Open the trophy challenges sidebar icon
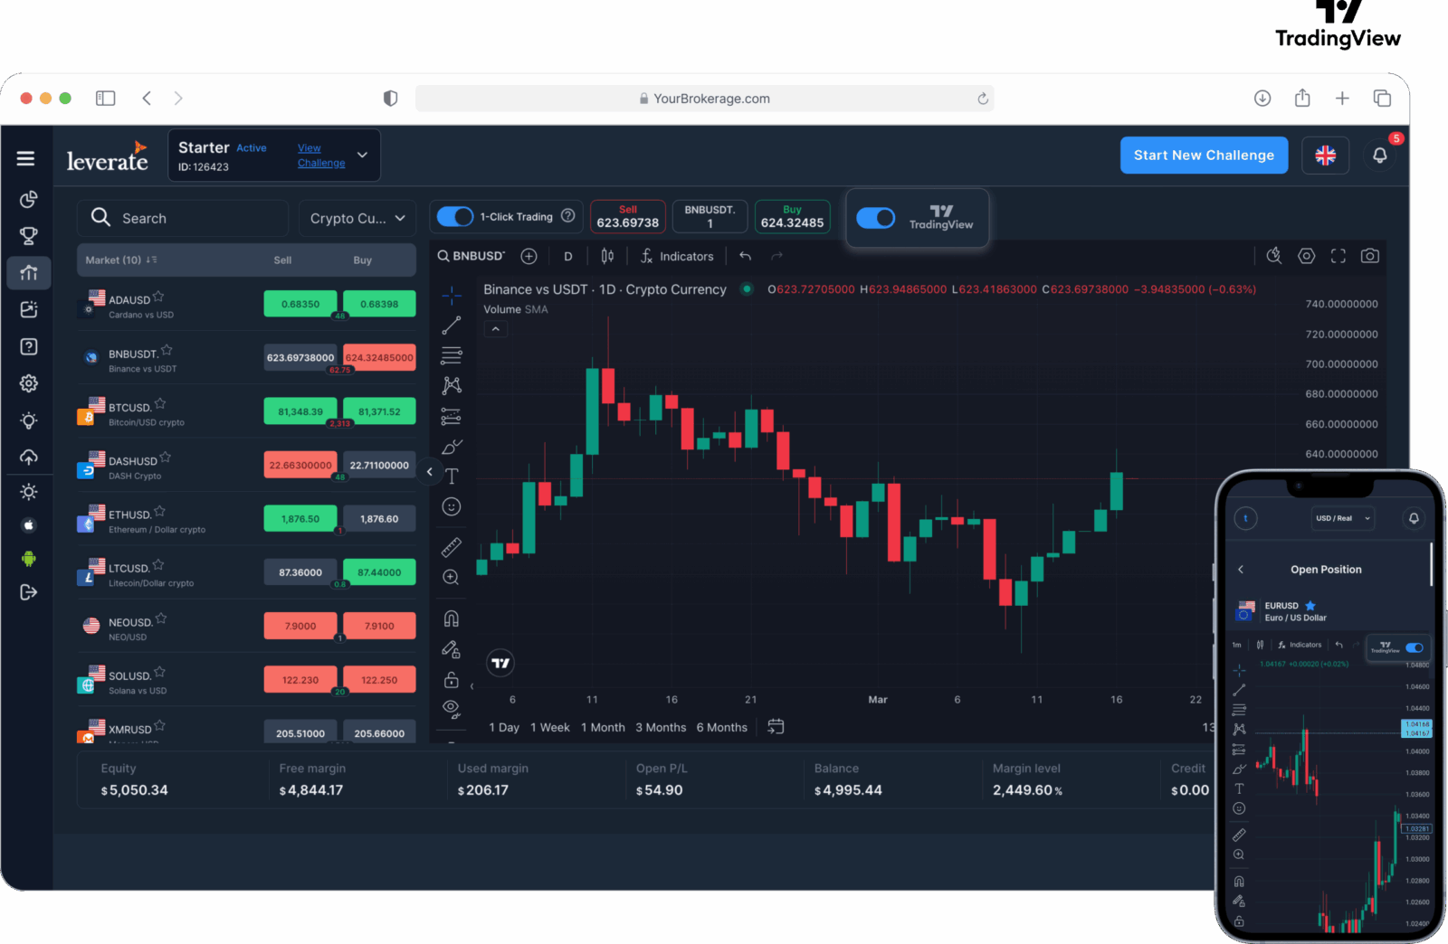The width and height of the screenshot is (1448, 944). pyautogui.click(x=29, y=236)
